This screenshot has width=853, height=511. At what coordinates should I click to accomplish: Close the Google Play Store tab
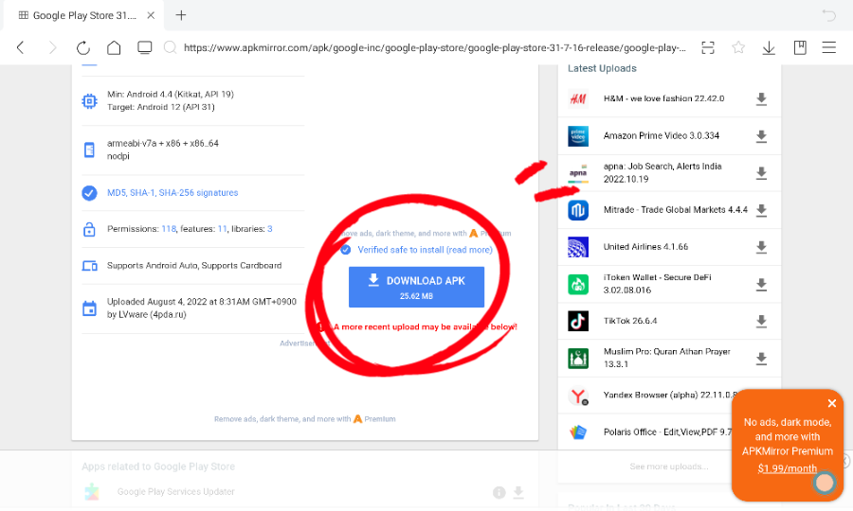point(151,15)
